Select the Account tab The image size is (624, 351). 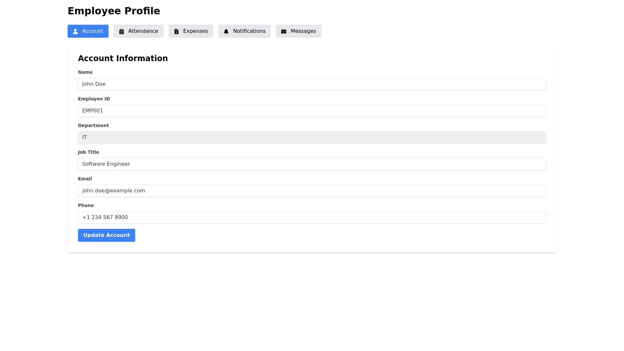92,31
